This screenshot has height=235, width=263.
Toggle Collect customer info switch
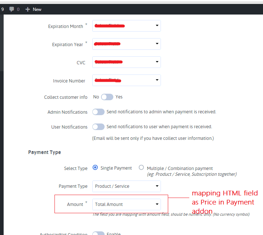[x=107, y=97]
